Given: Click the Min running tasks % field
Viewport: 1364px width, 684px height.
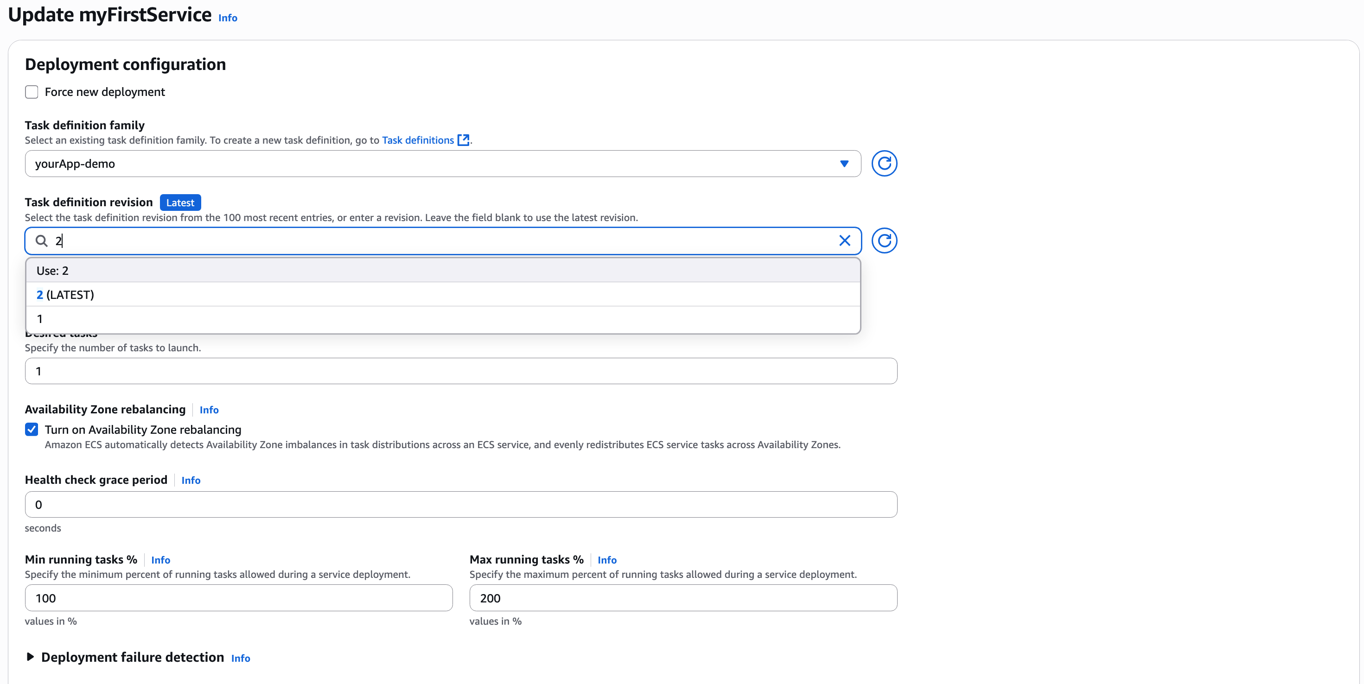Looking at the screenshot, I should (x=239, y=598).
